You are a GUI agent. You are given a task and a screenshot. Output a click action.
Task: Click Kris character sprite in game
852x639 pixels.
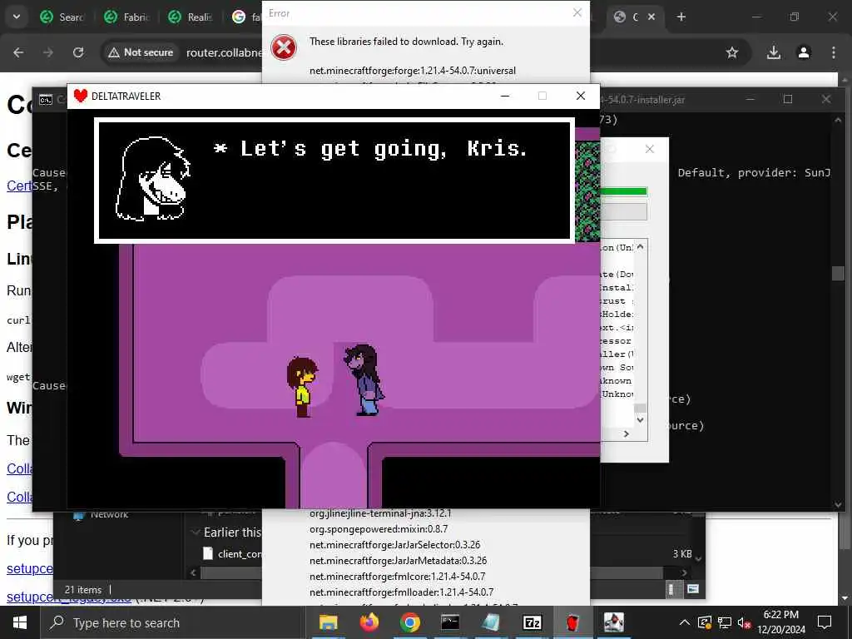click(301, 387)
